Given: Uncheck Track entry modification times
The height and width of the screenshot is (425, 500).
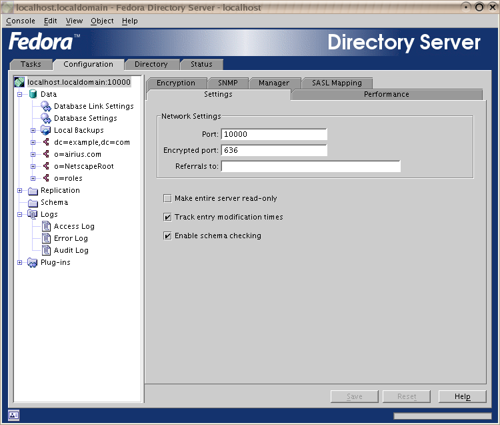Looking at the screenshot, I should pos(167,218).
